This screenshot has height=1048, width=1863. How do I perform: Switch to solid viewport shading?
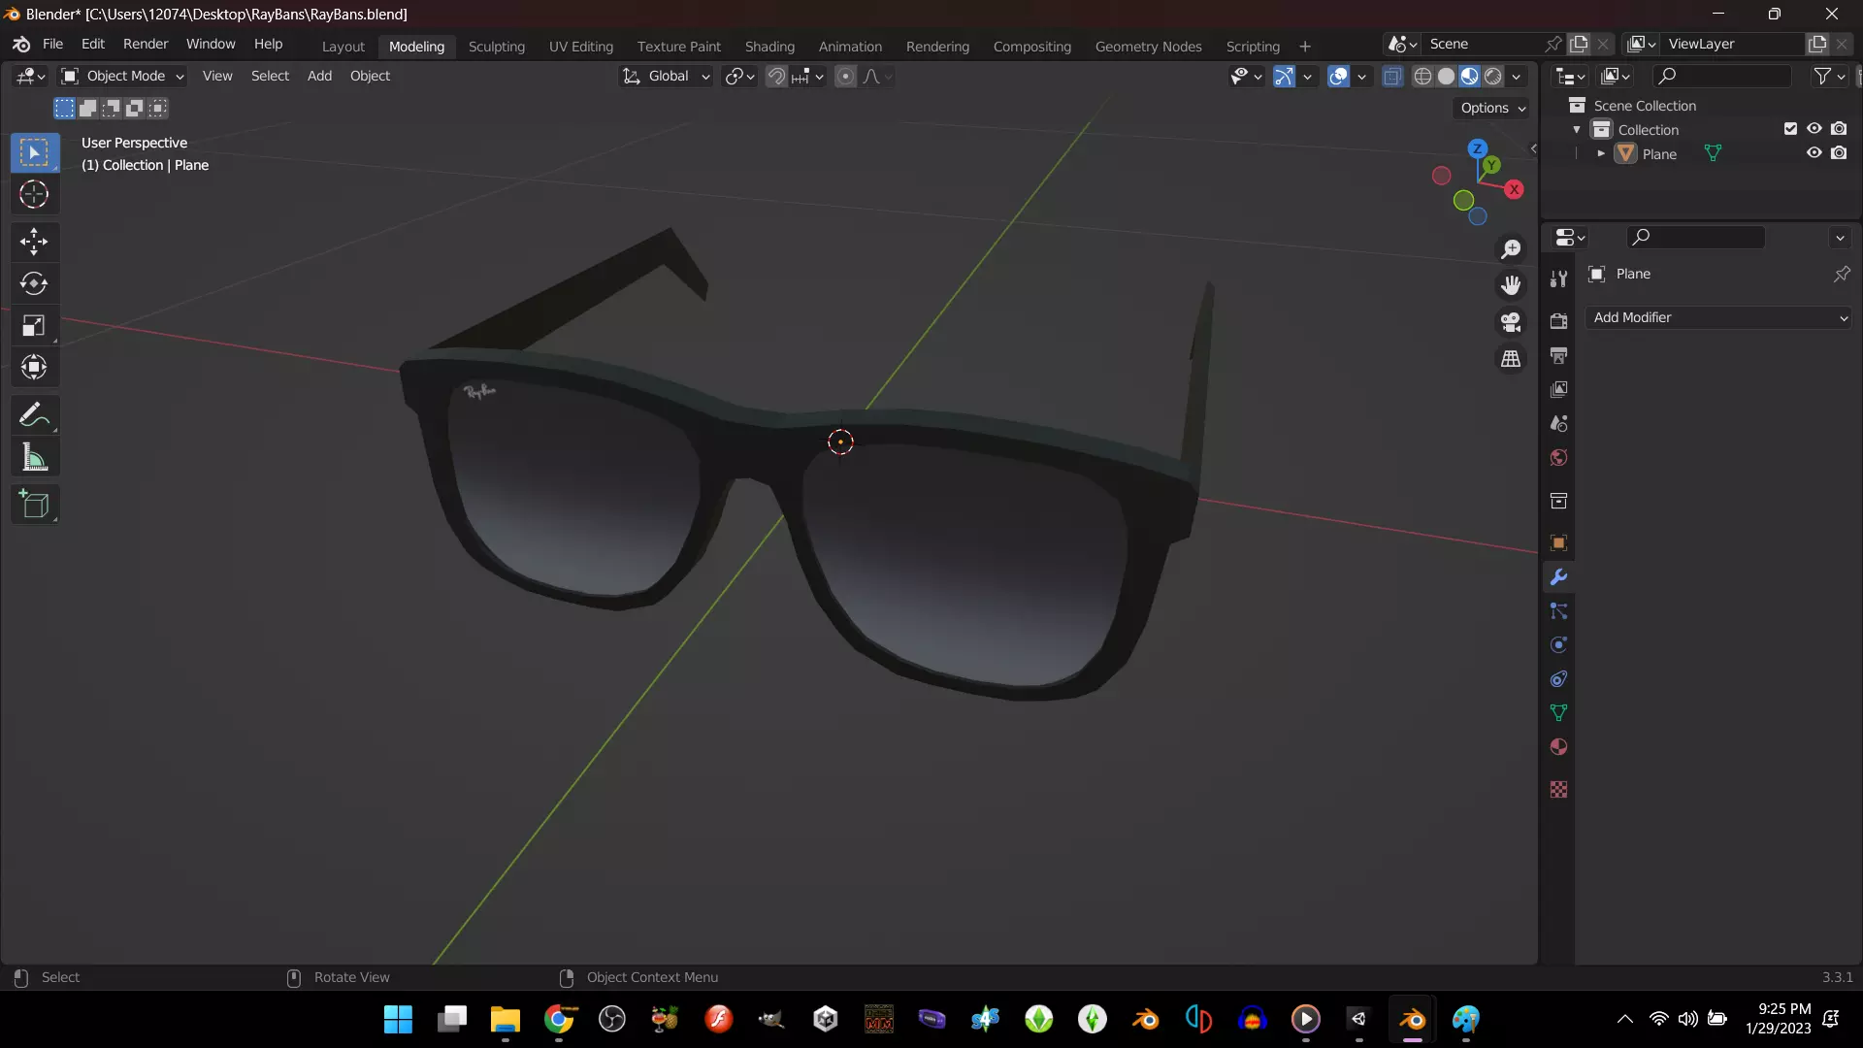1446,77
